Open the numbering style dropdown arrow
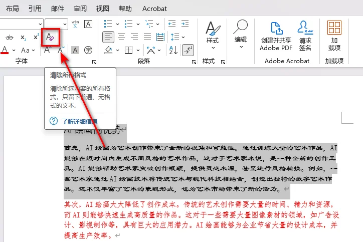Screen dimensions: 363x242 138,24
